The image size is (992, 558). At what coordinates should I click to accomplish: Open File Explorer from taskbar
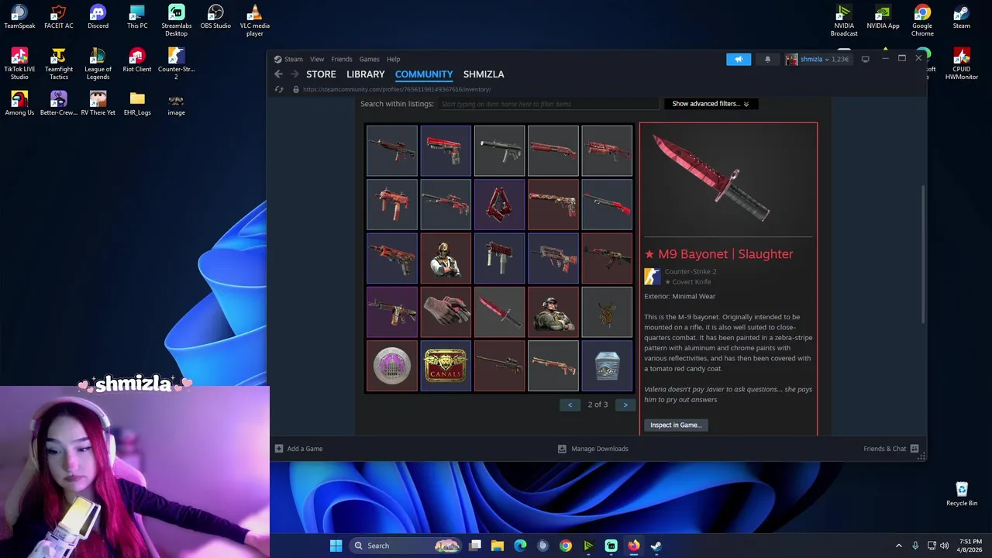[x=498, y=546]
